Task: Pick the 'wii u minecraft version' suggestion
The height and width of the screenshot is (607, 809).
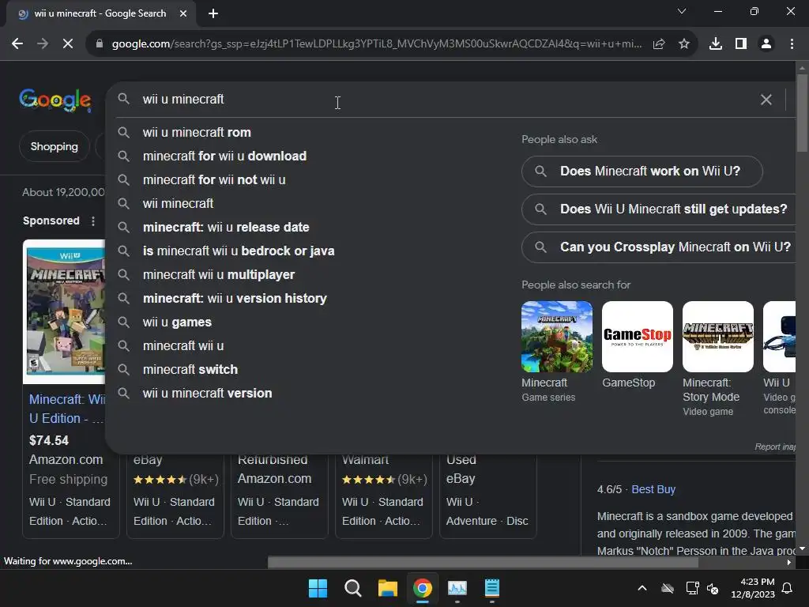Action: tap(208, 394)
